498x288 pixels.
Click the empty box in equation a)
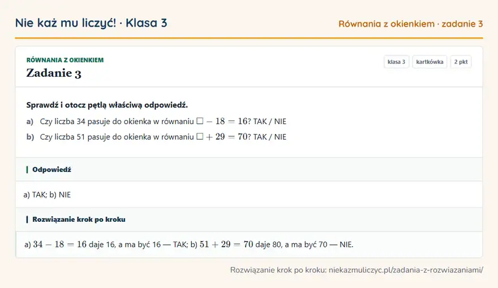click(200, 121)
